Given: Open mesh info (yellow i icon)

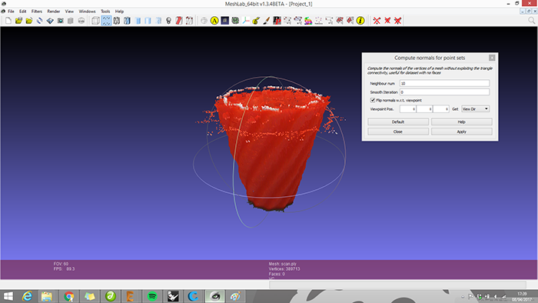Looking at the screenshot, I should click(x=360, y=21).
